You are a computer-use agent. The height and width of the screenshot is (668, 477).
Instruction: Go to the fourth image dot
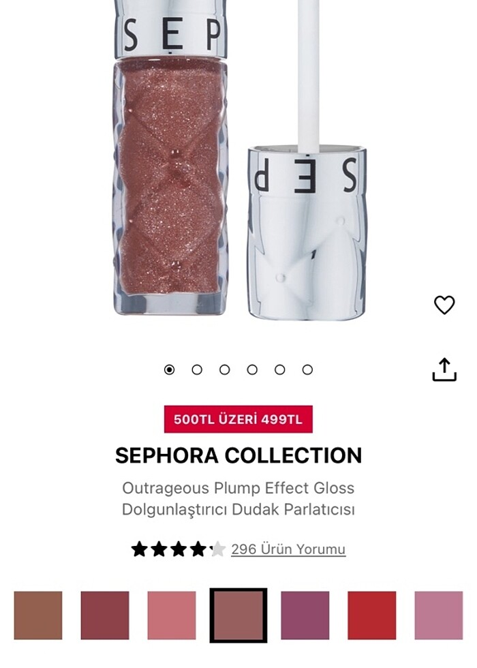252,369
